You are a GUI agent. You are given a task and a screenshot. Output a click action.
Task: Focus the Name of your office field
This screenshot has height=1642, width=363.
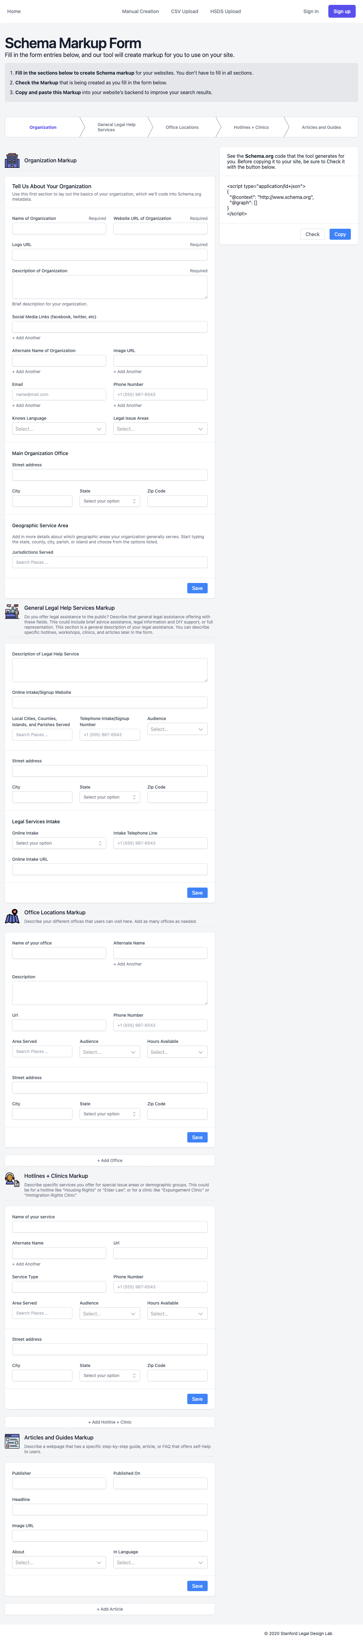tap(59, 953)
